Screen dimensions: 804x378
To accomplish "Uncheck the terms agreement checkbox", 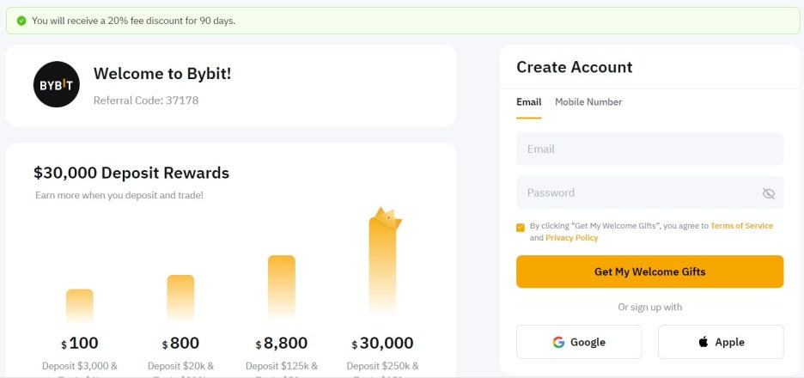I will [x=521, y=227].
